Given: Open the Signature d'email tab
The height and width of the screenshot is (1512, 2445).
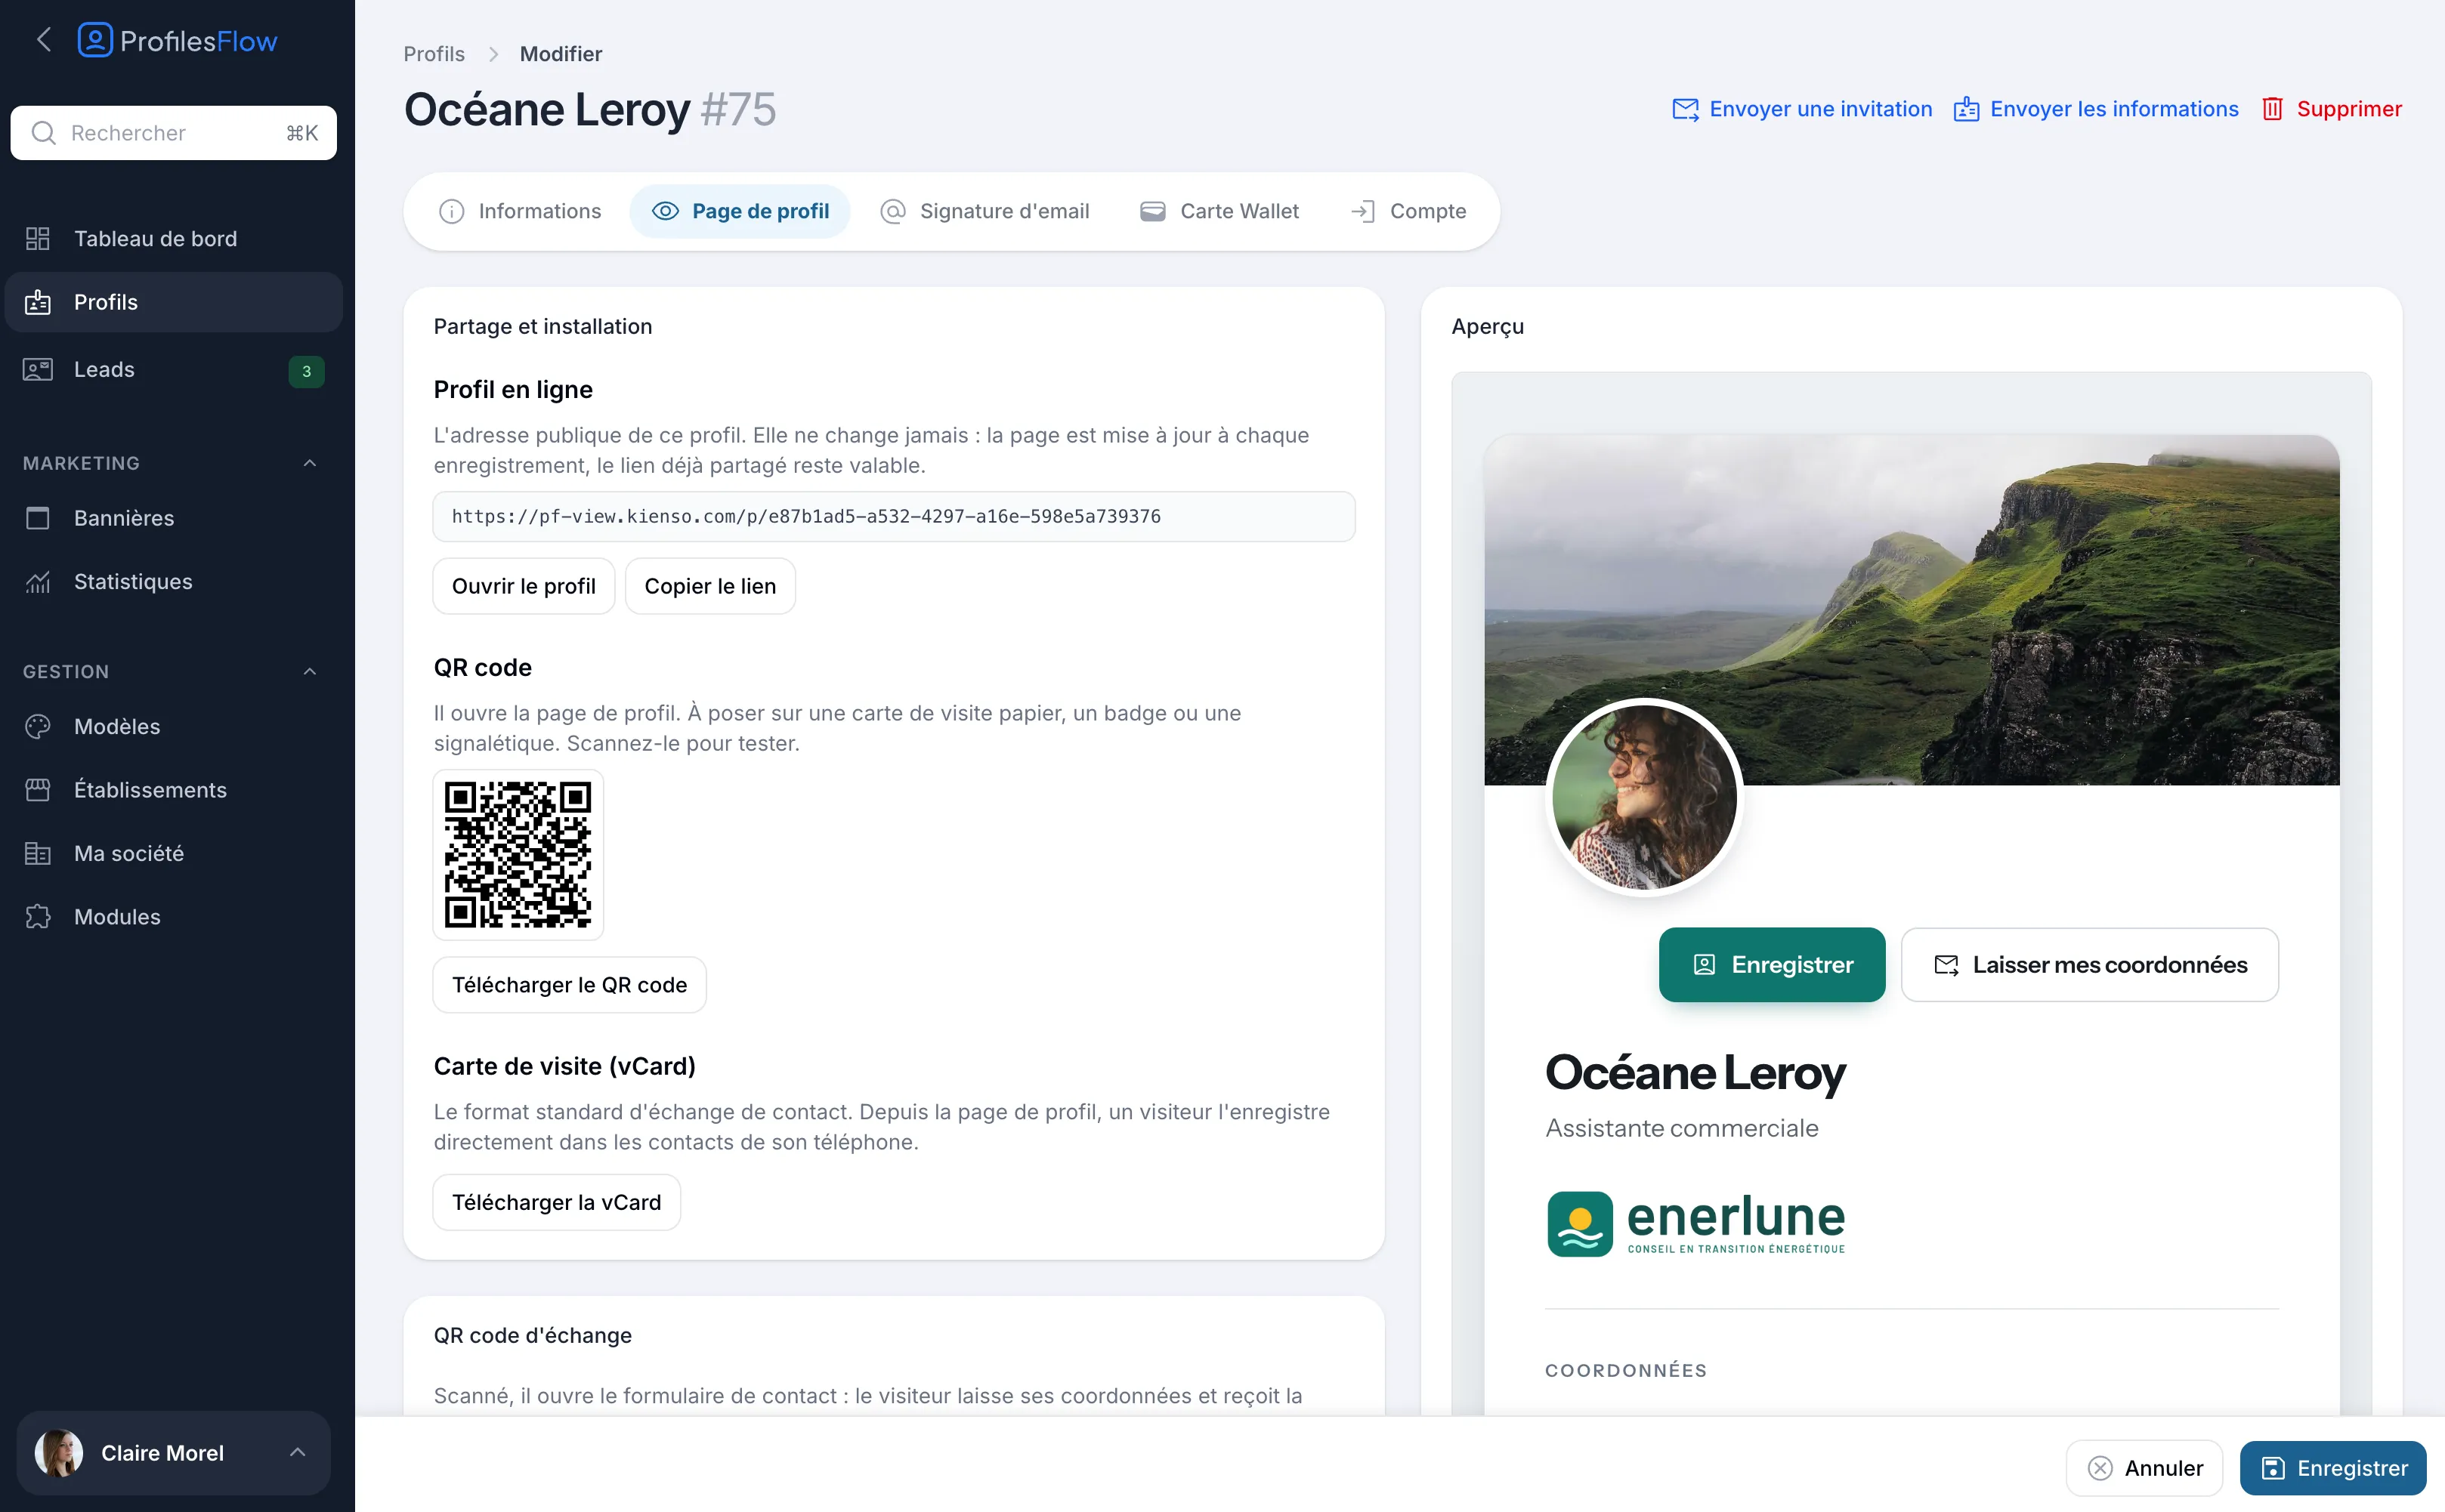Looking at the screenshot, I should click(984, 211).
